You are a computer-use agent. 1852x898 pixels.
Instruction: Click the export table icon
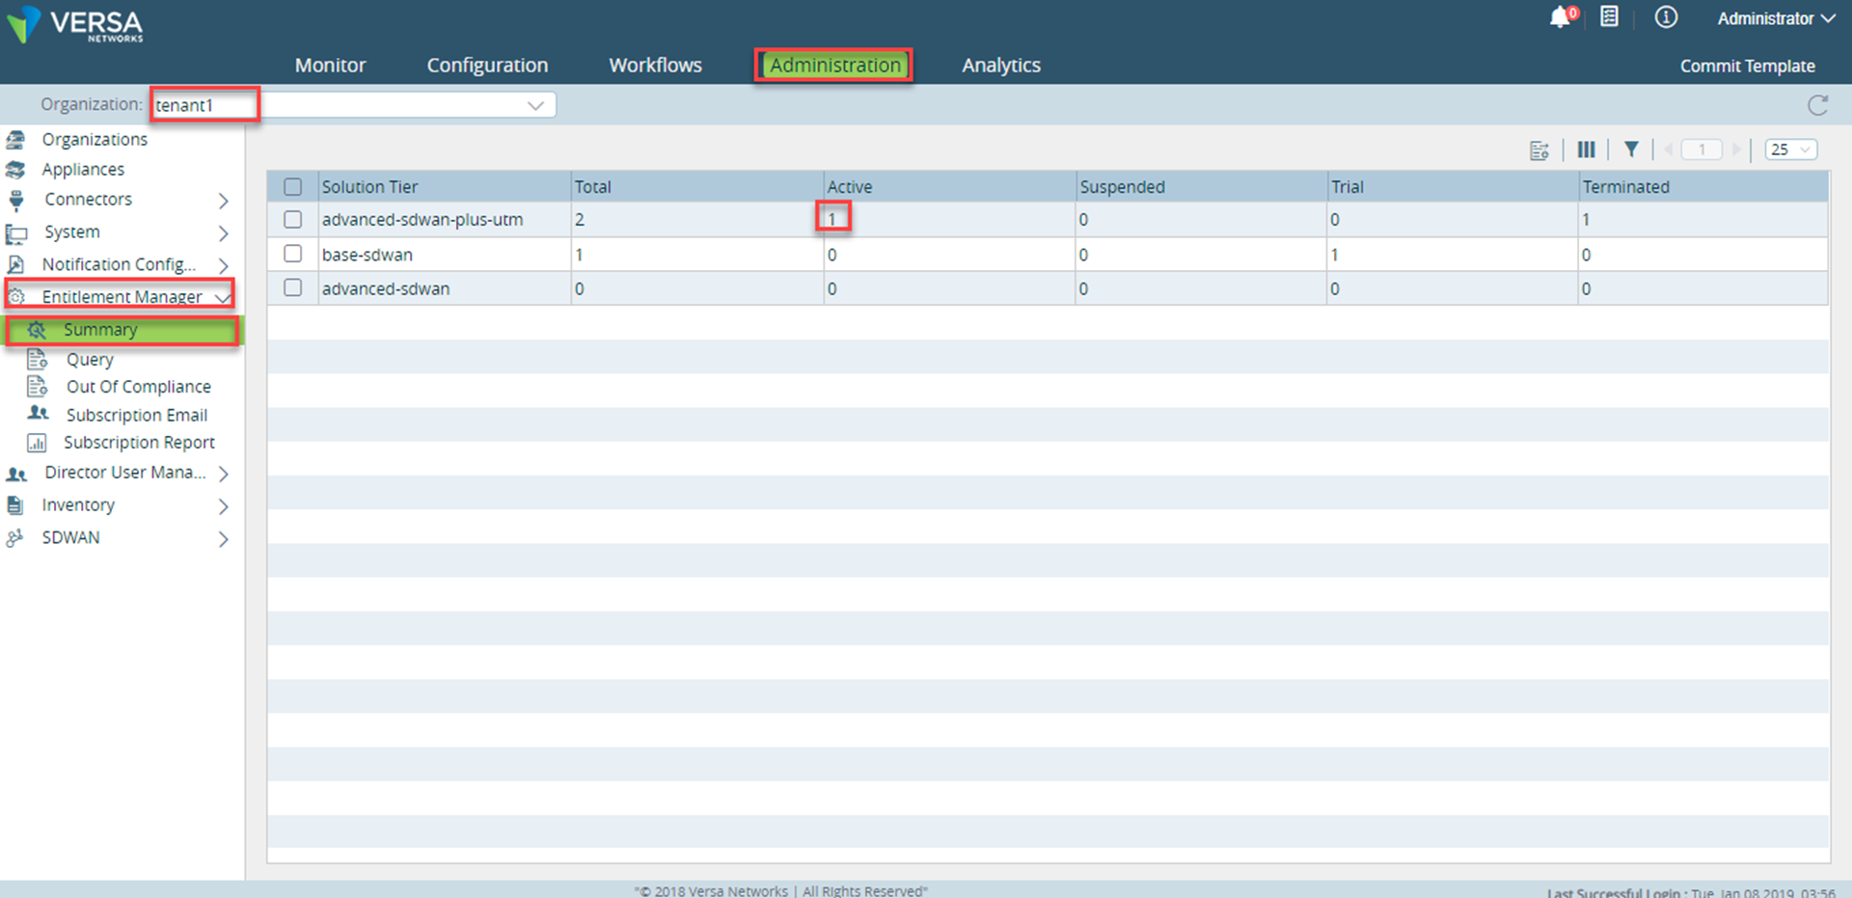1539,150
